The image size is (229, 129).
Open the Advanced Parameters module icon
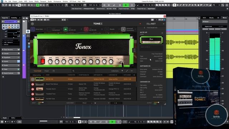pos(123,29)
